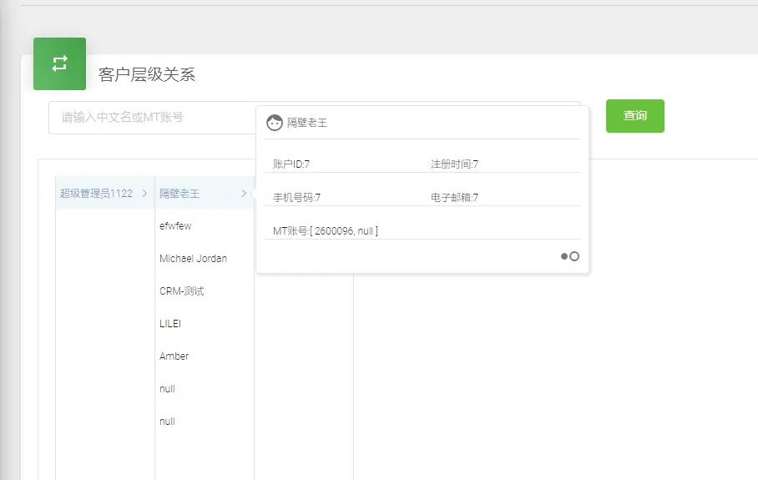Click the green 查询 button

pos(634,116)
